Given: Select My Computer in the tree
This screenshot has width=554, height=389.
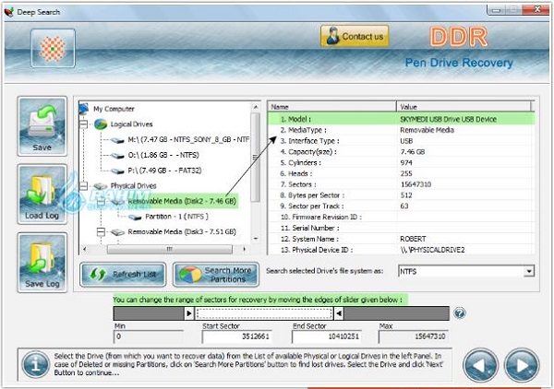Looking at the screenshot, I should 114,109.
